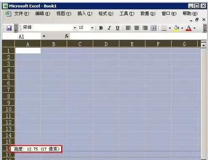Screen dimensions: 208x160
Task: Open the 格式(O) menu
Action: coord(106,14)
